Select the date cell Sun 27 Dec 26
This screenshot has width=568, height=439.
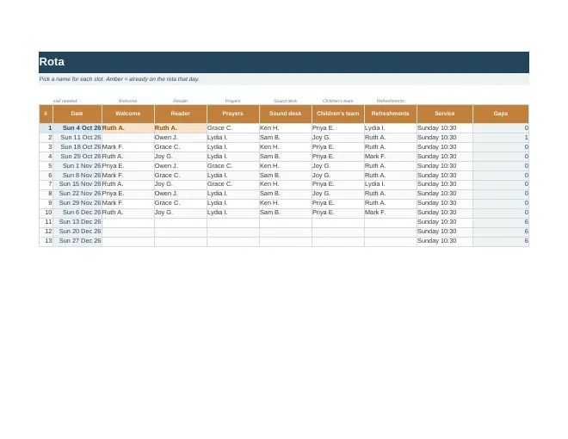point(77,240)
